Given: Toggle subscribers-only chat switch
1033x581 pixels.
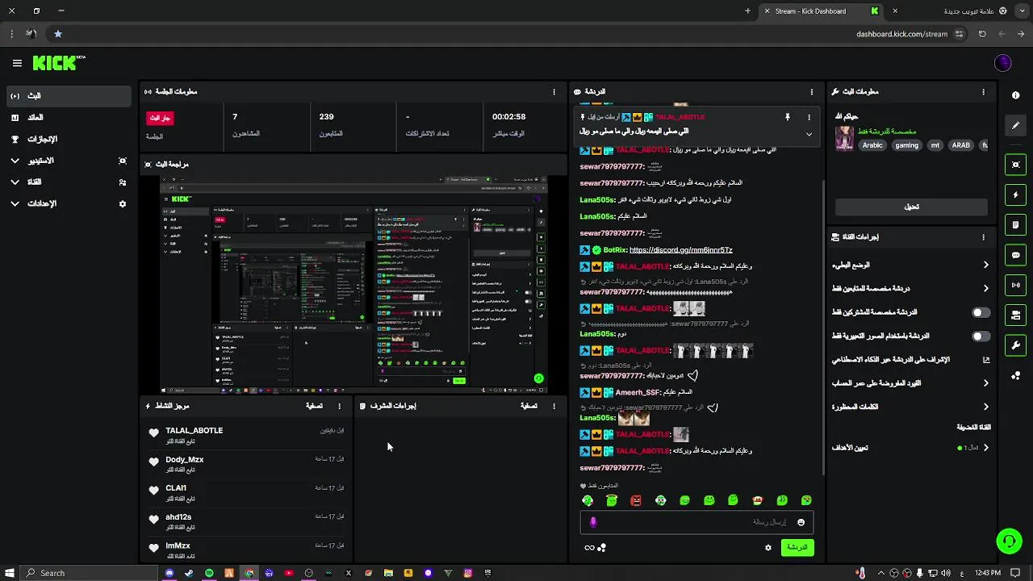Looking at the screenshot, I should (981, 312).
